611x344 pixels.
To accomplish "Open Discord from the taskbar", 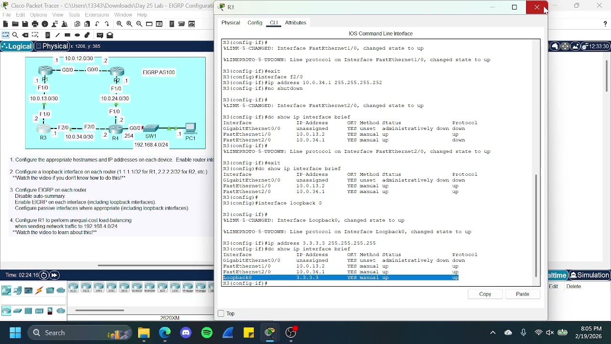I will 186,333.
